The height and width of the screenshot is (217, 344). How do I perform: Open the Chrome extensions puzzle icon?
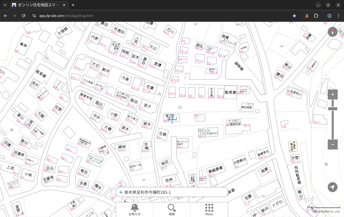(316, 16)
